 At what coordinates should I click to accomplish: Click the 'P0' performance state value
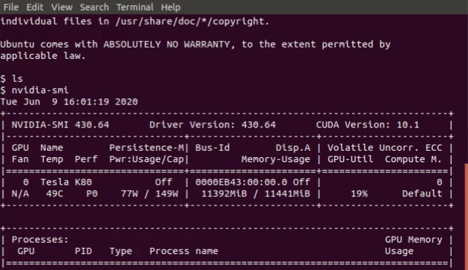[x=92, y=193]
